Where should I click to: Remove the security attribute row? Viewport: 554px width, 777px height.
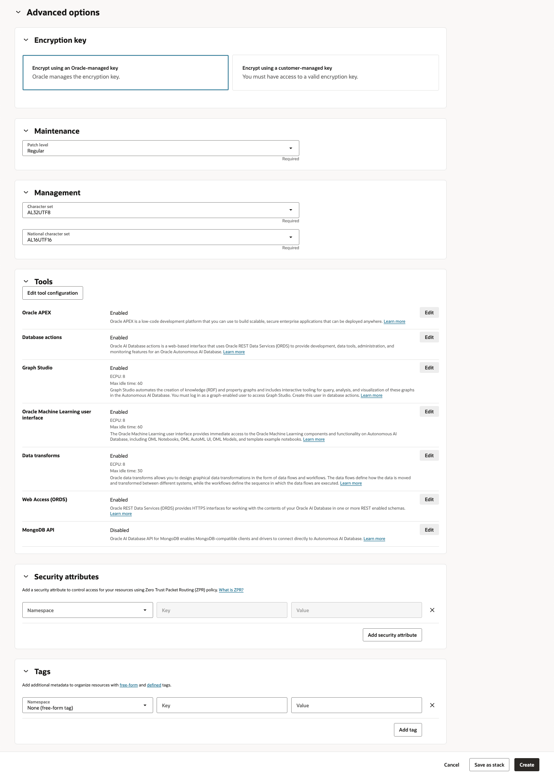432,610
